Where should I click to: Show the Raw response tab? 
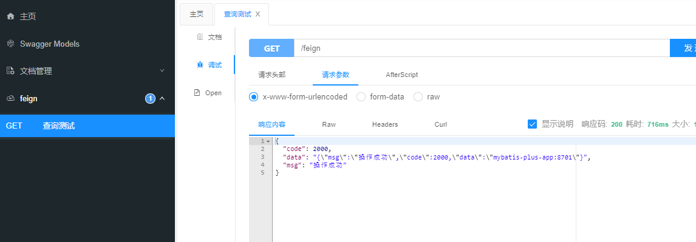[x=329, y=124]
